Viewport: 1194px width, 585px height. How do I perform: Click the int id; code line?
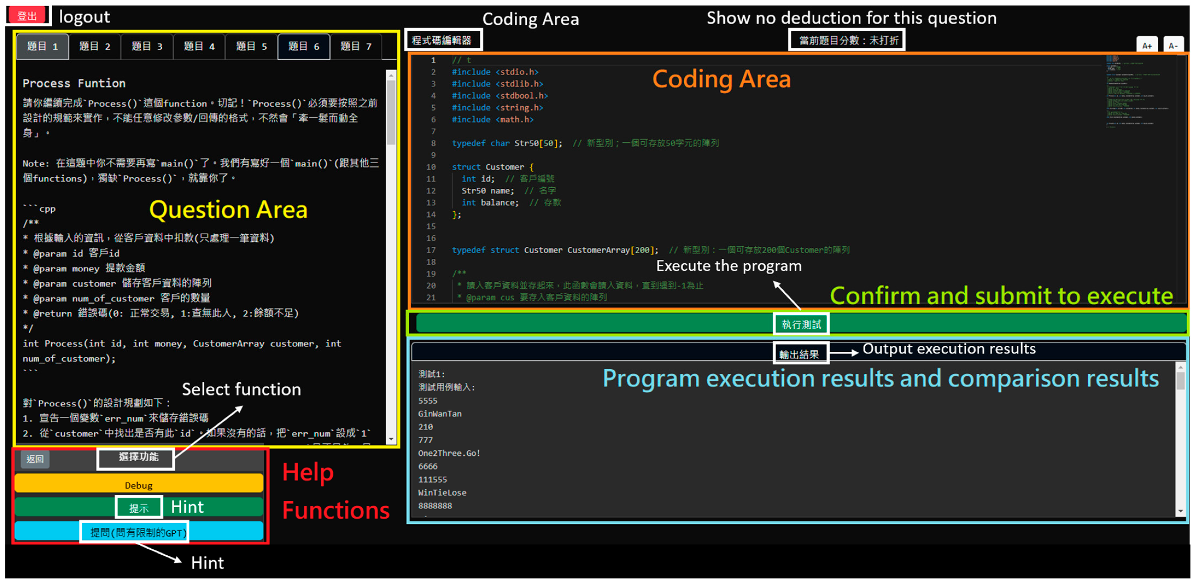(508, 179)
